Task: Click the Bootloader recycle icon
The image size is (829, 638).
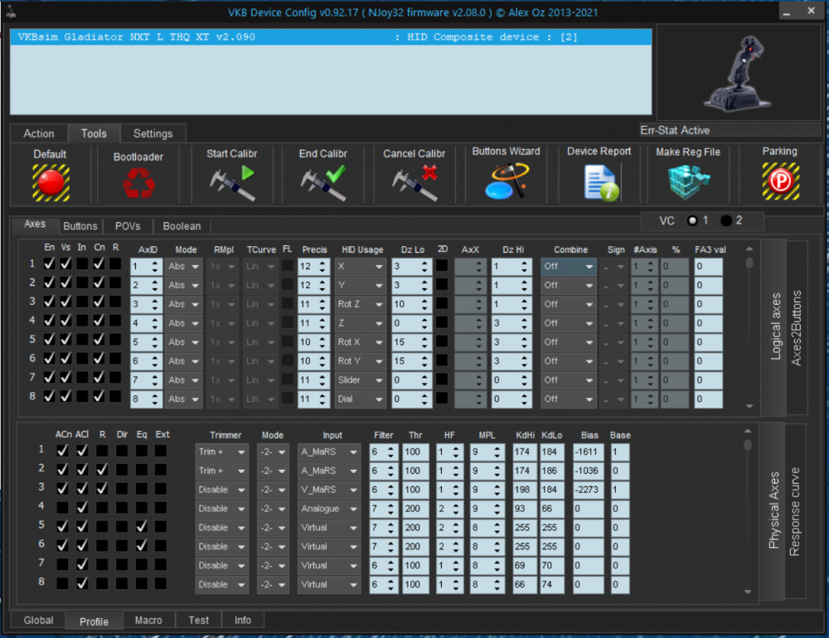Action: click(138, 183)
